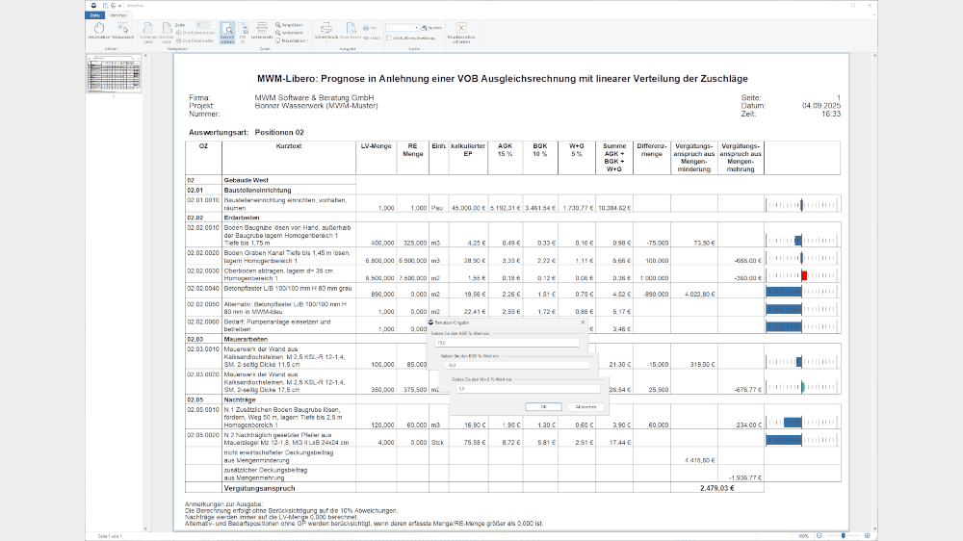Click date 04.09.2025 in header

821,106
